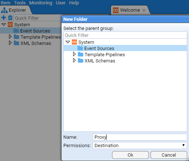
Task: Click the orange Stroom icon on Welcome tab
Action: click(116, 10)
